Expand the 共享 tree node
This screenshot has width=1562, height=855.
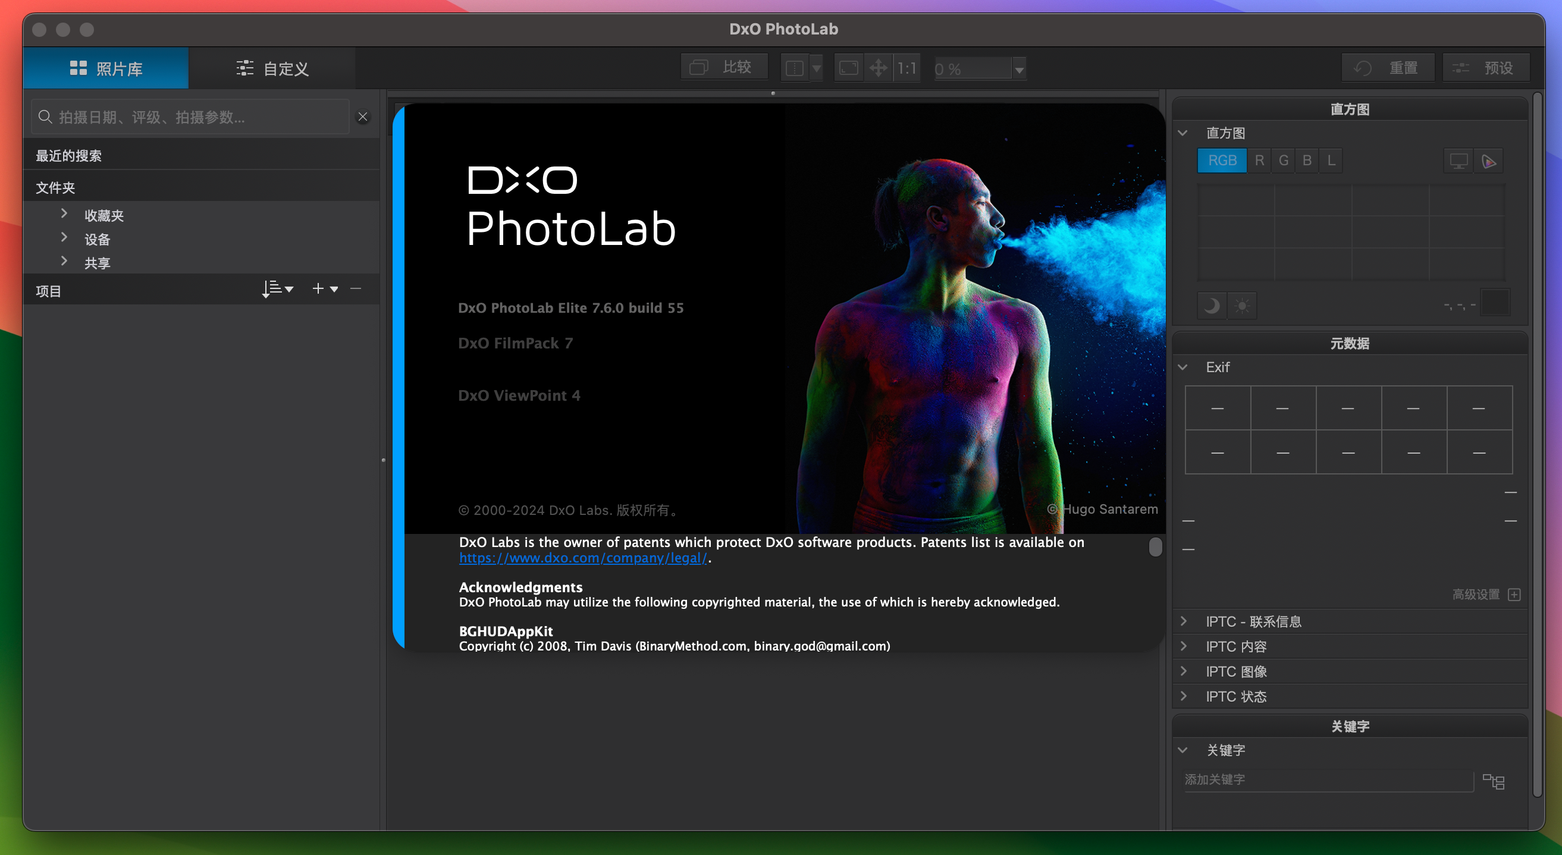tap(64, 261)
